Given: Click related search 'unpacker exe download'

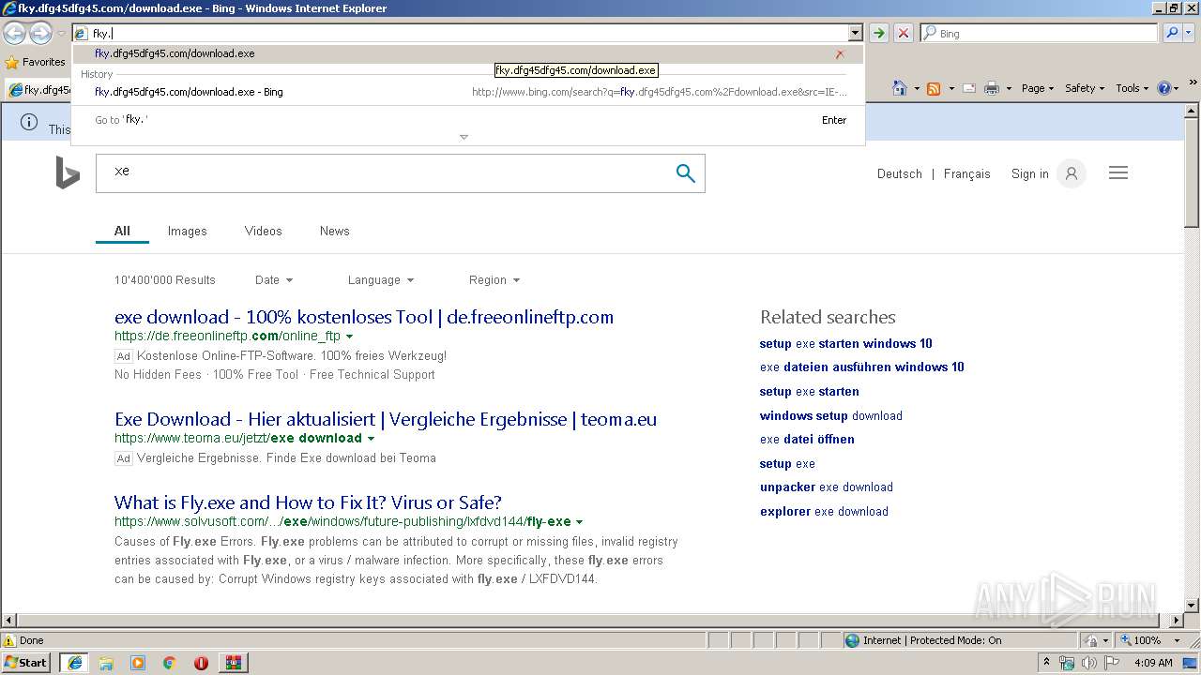Looking at the screenshot, I should 827,487.
